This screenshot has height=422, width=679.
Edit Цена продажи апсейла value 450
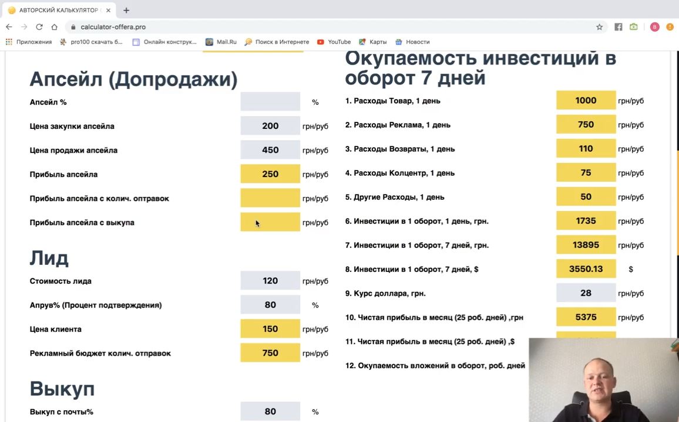coord(270,150)
